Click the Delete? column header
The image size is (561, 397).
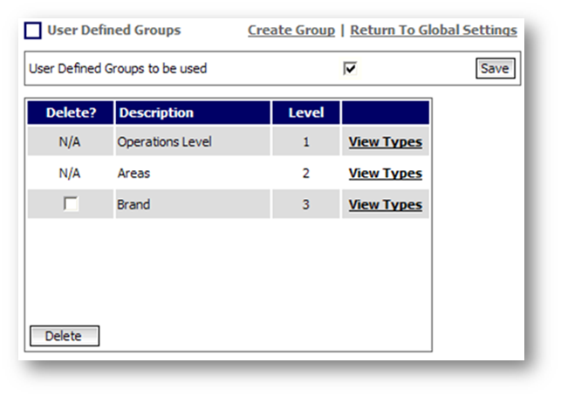[70, 113]
